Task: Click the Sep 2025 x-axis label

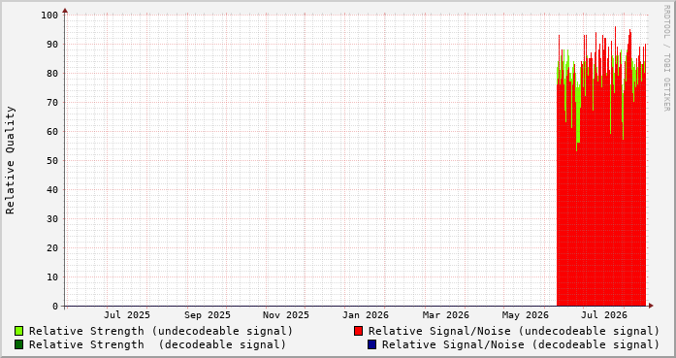Action: (208, 315)
